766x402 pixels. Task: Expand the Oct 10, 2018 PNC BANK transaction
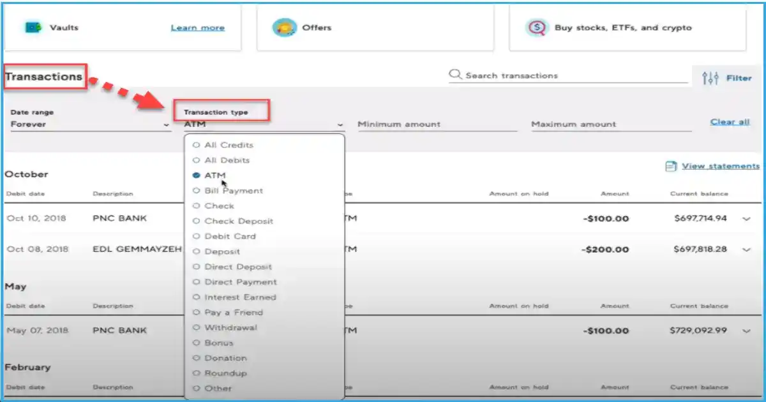[746, 219]
